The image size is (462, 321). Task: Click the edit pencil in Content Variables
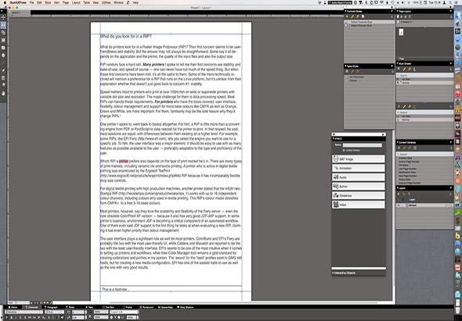404,148
